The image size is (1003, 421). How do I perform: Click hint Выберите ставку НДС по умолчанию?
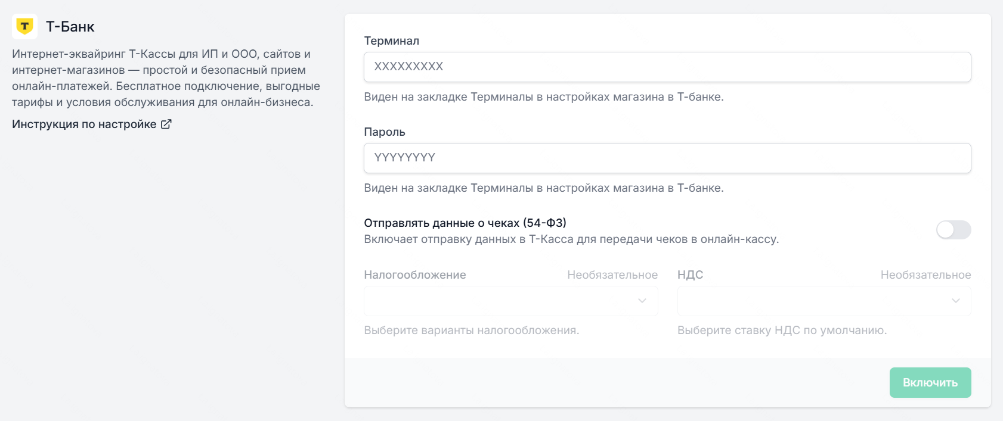[x=782, y=330]
